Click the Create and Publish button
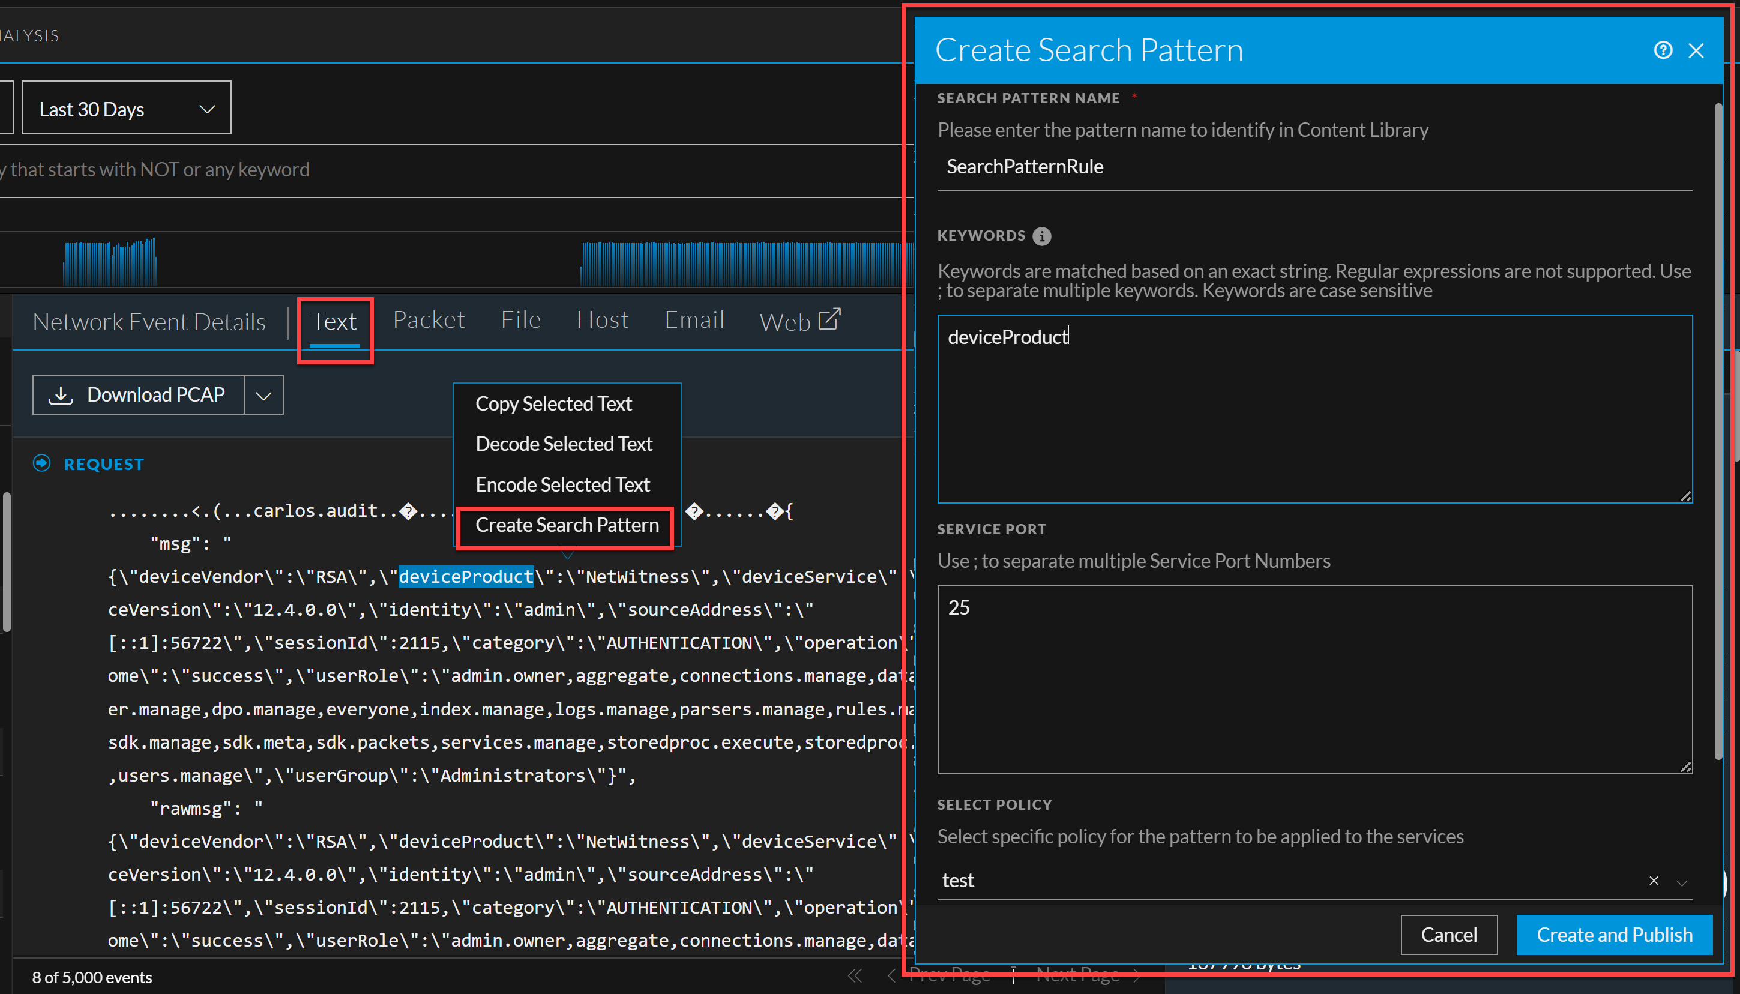1740x994 pixels. 1614,934
